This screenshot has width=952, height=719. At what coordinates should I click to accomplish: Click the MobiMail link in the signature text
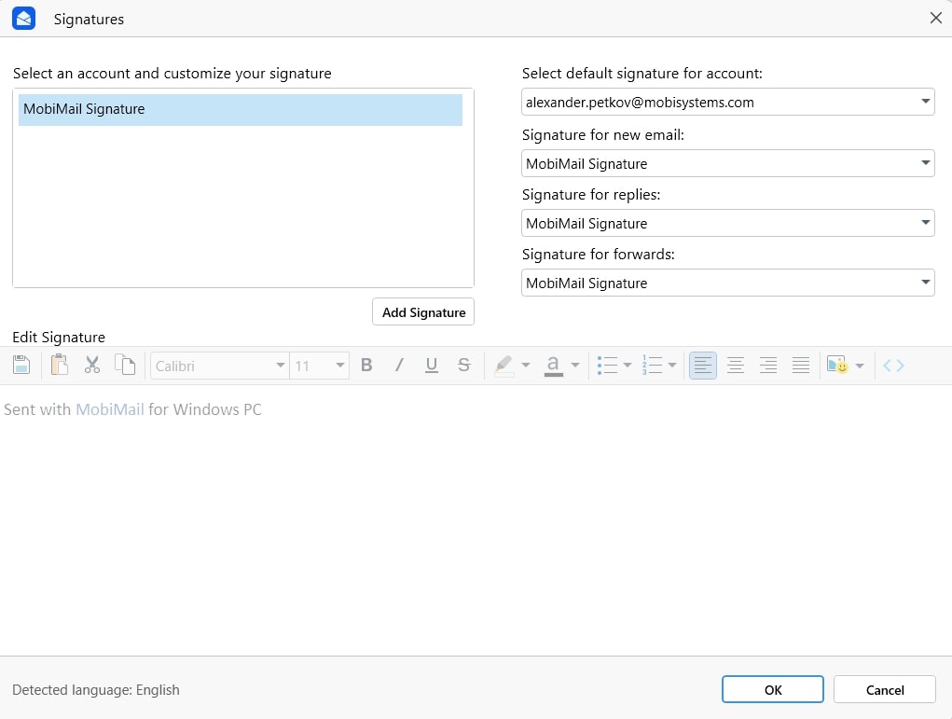(109, 409)
